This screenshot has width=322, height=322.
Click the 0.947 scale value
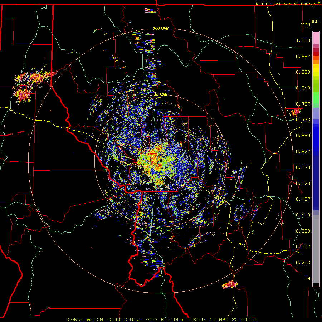click(303, 56)
